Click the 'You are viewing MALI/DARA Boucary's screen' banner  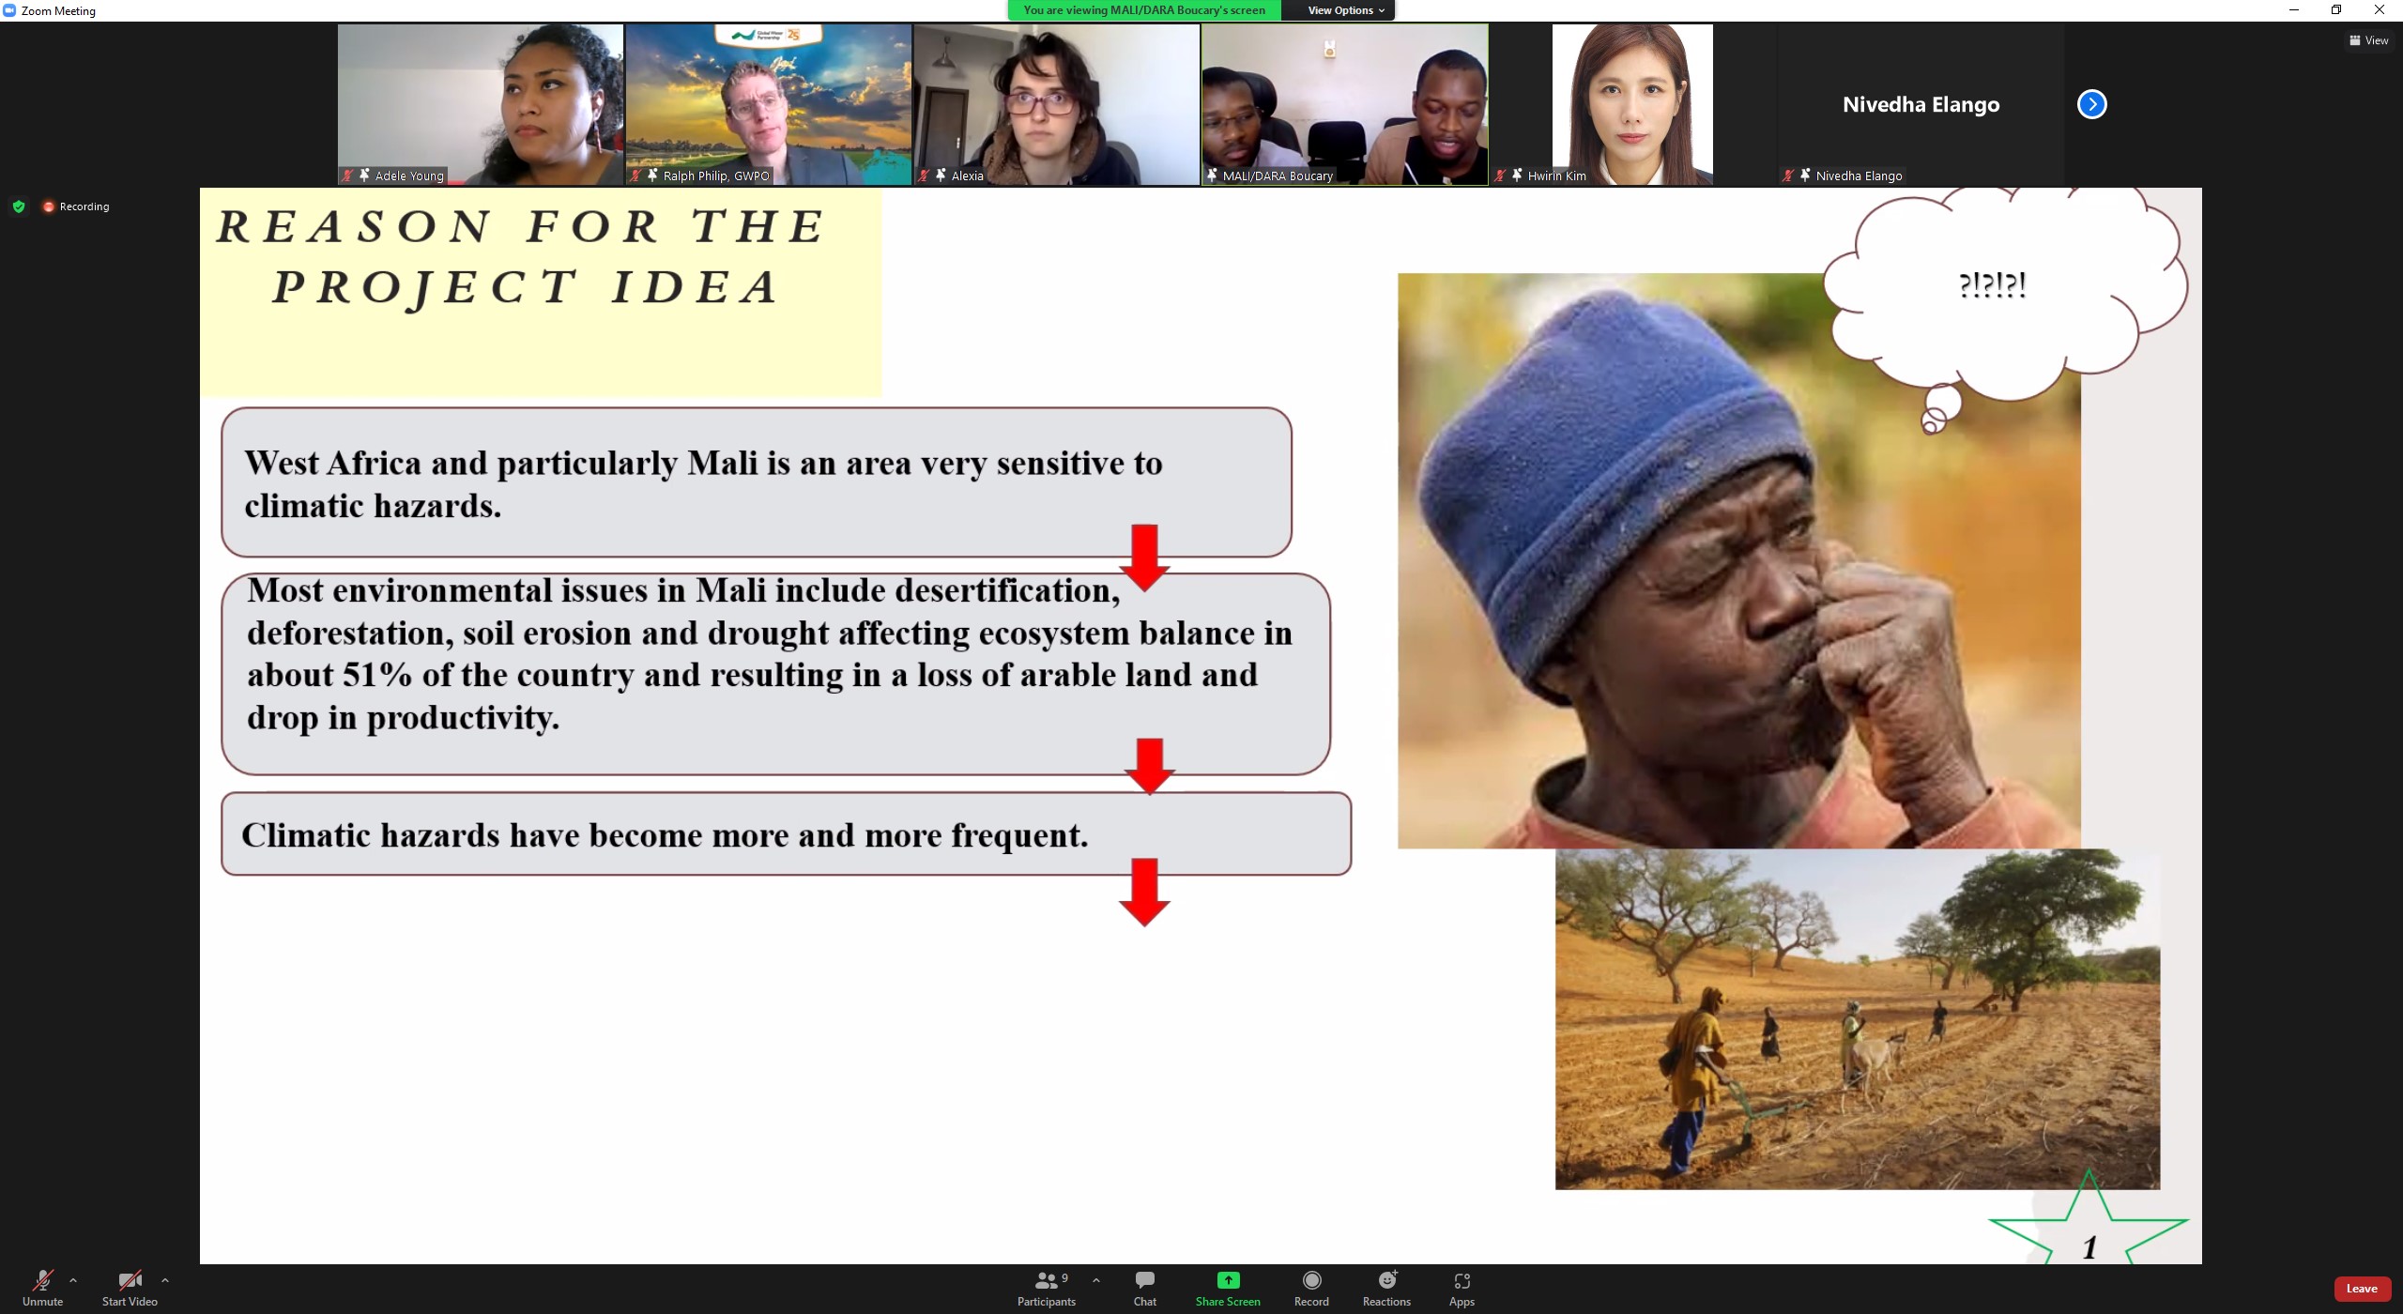click(x=1144, y=10)
